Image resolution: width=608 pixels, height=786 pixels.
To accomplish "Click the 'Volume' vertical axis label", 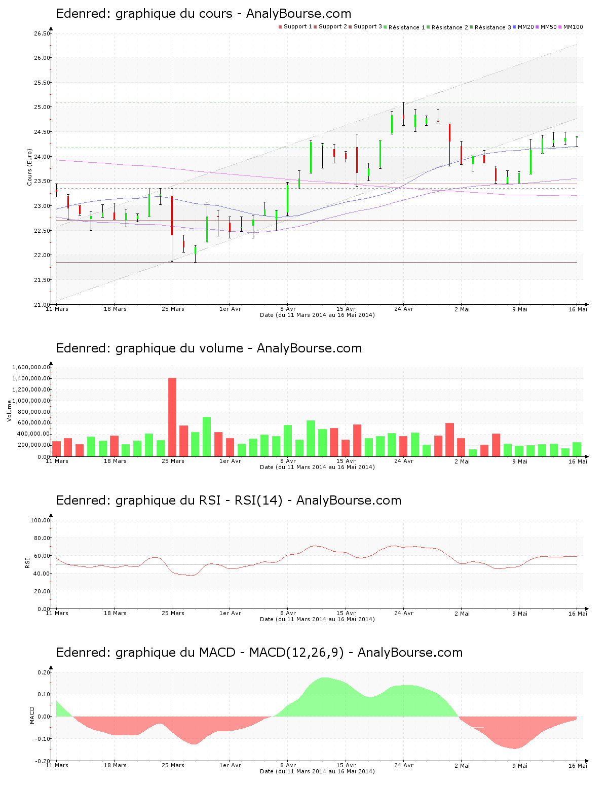I will [x=9, y=411].
